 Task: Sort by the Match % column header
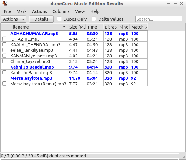tap(139, 27)
